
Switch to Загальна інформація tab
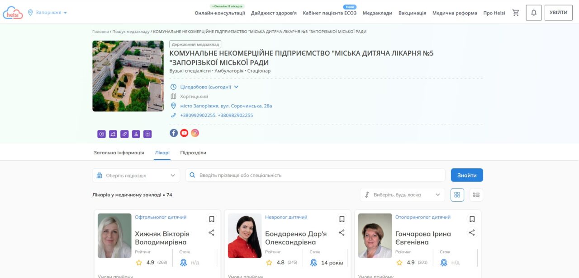[x=119, y=153]
